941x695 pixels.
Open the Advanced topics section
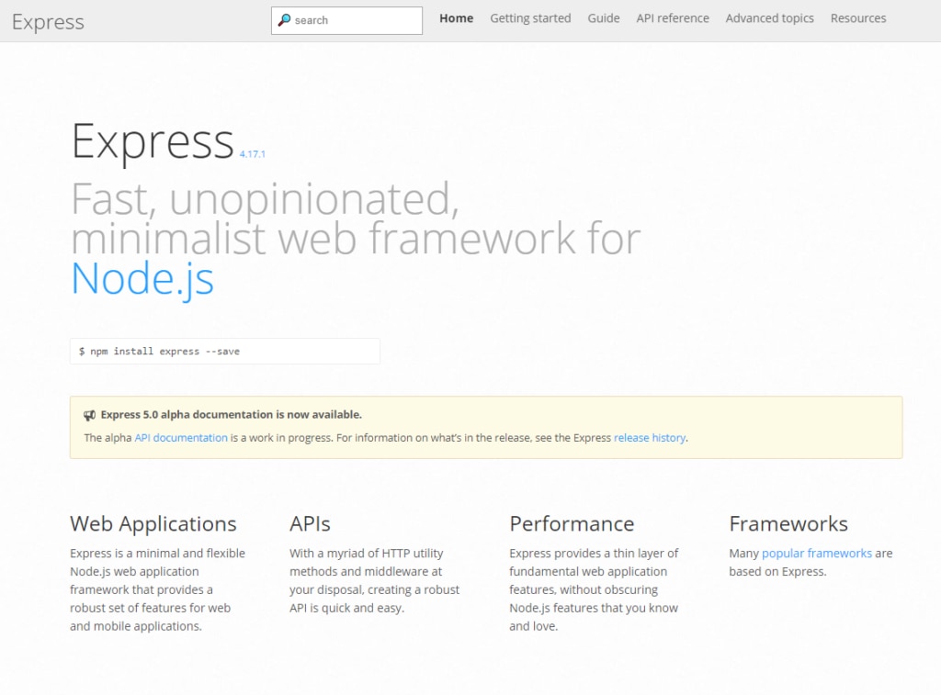[769, 17]
